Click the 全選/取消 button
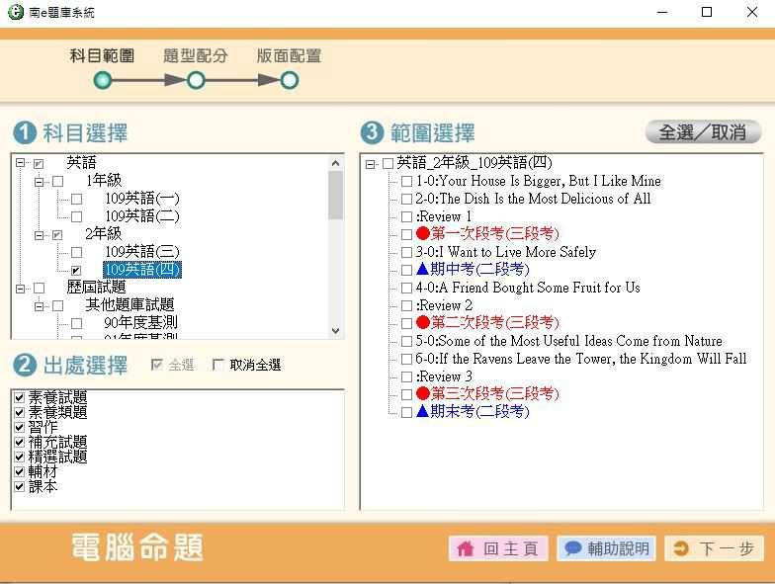 703,132
